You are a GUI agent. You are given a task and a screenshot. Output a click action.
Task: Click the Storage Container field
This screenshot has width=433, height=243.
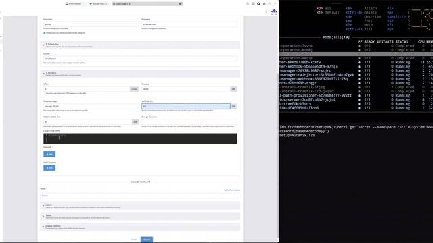(x=189, y=122)
